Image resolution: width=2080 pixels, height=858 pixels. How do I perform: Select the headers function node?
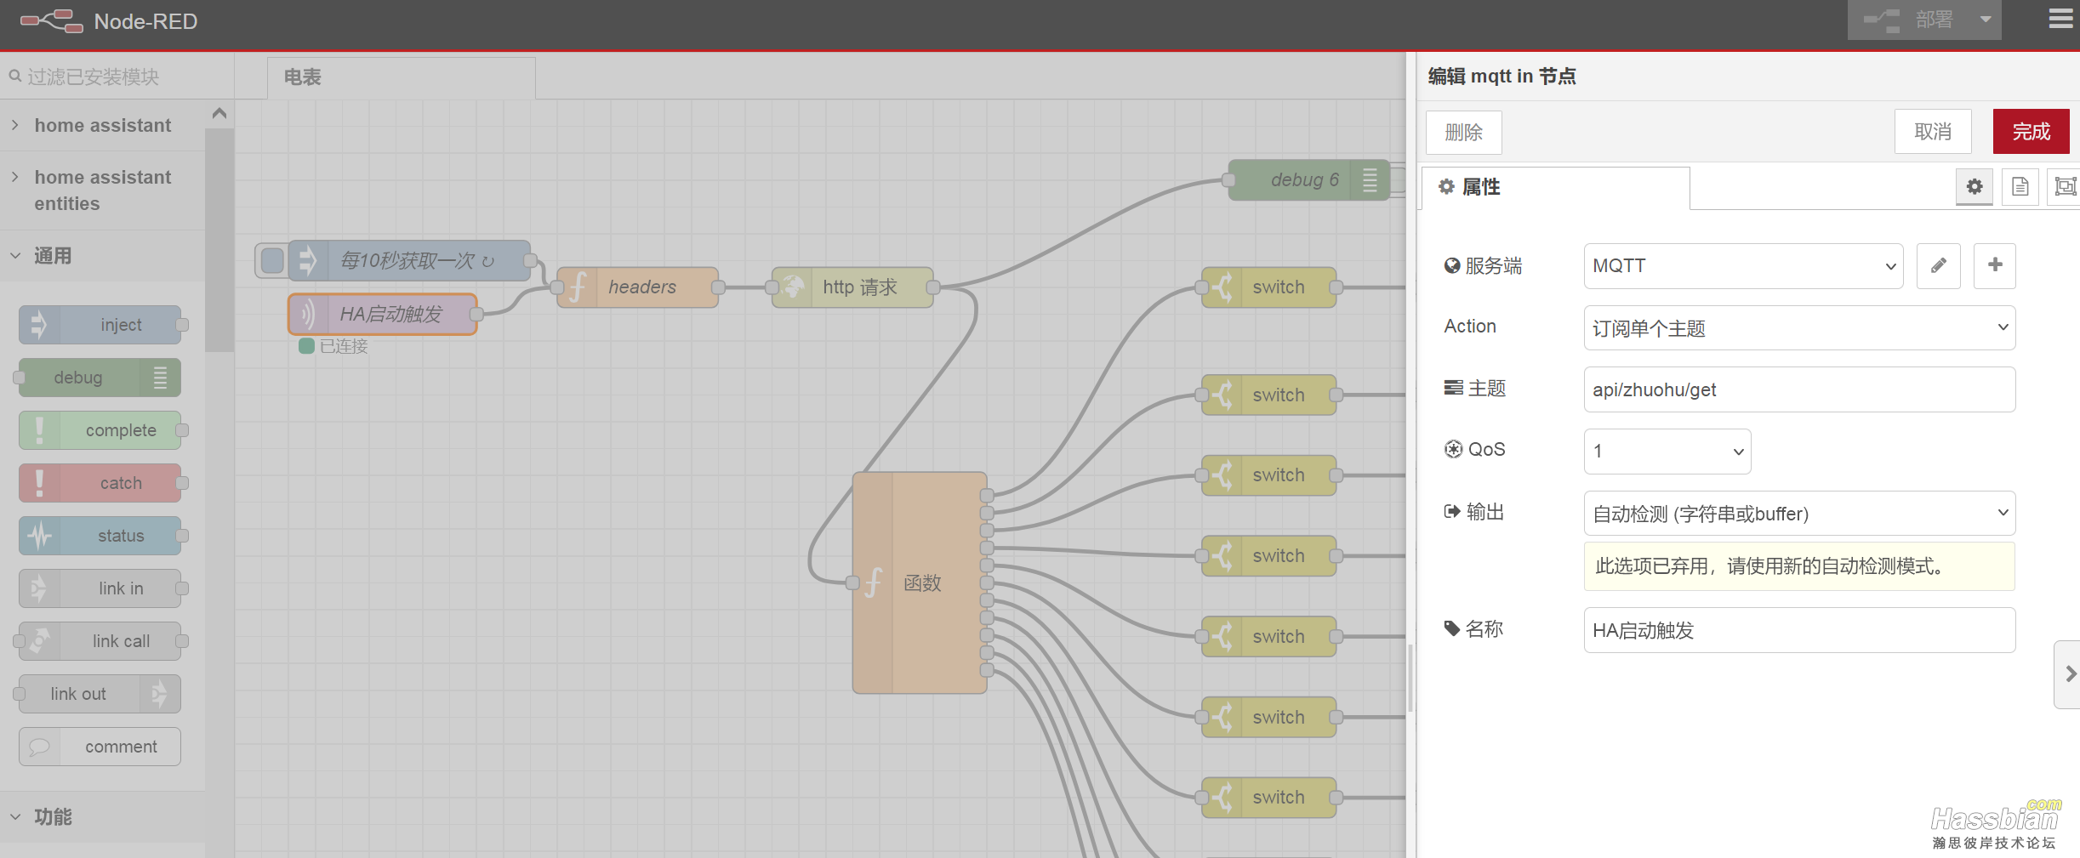point(638,287)
